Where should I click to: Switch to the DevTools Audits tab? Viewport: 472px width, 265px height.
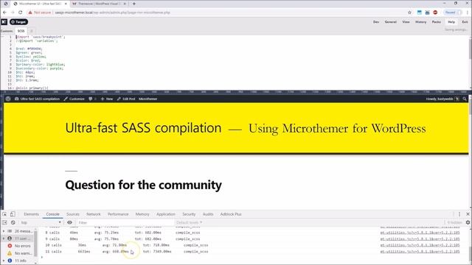(x=208, y=214)
